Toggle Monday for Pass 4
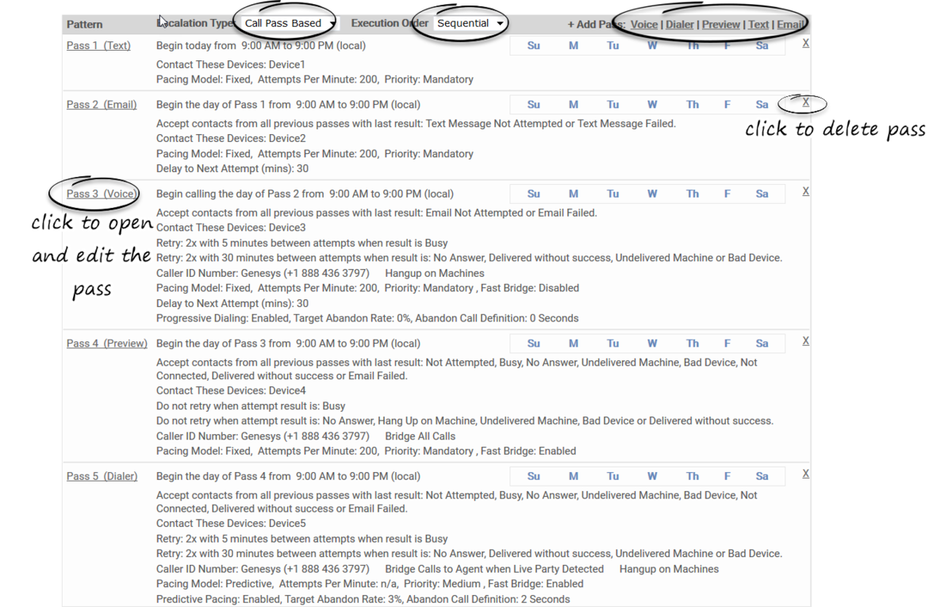The width and height of the screenshot is (952, 607). coord(574,344)
